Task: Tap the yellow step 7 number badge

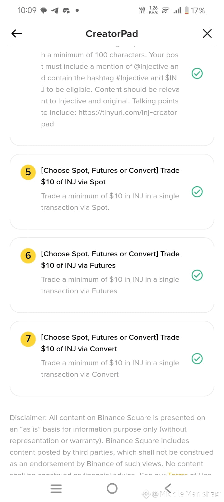Action: click(x=28, y=339)
